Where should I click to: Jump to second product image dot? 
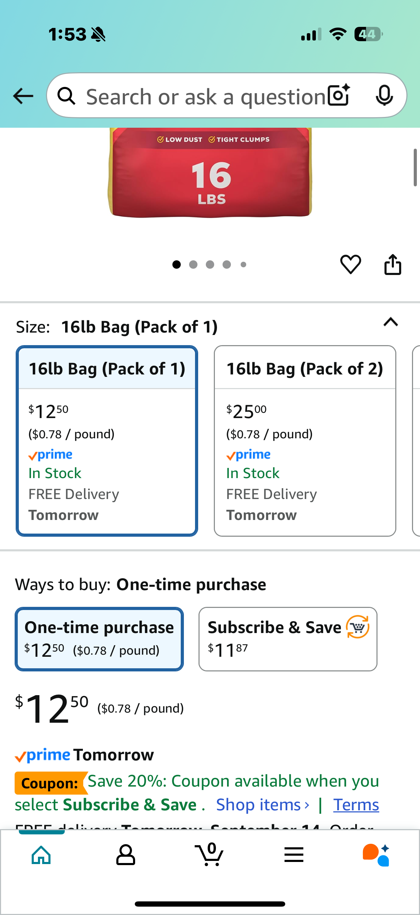193,264
